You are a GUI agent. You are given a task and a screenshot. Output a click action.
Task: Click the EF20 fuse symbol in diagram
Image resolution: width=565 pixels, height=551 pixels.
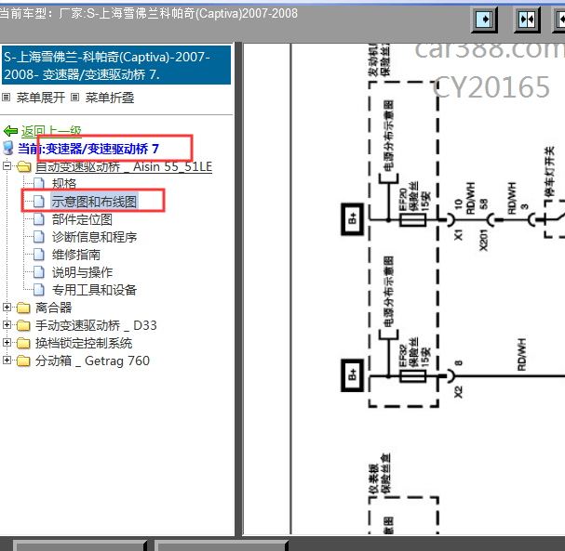tap(413, 219)
